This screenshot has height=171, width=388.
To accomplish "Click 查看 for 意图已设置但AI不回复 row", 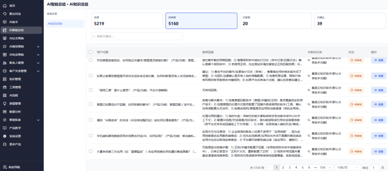I will point(379,104).
